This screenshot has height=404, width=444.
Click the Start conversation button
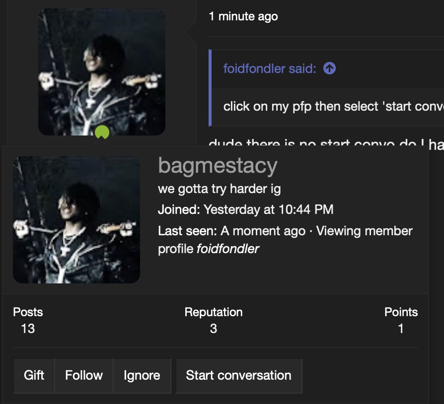[x=239, y=375]
